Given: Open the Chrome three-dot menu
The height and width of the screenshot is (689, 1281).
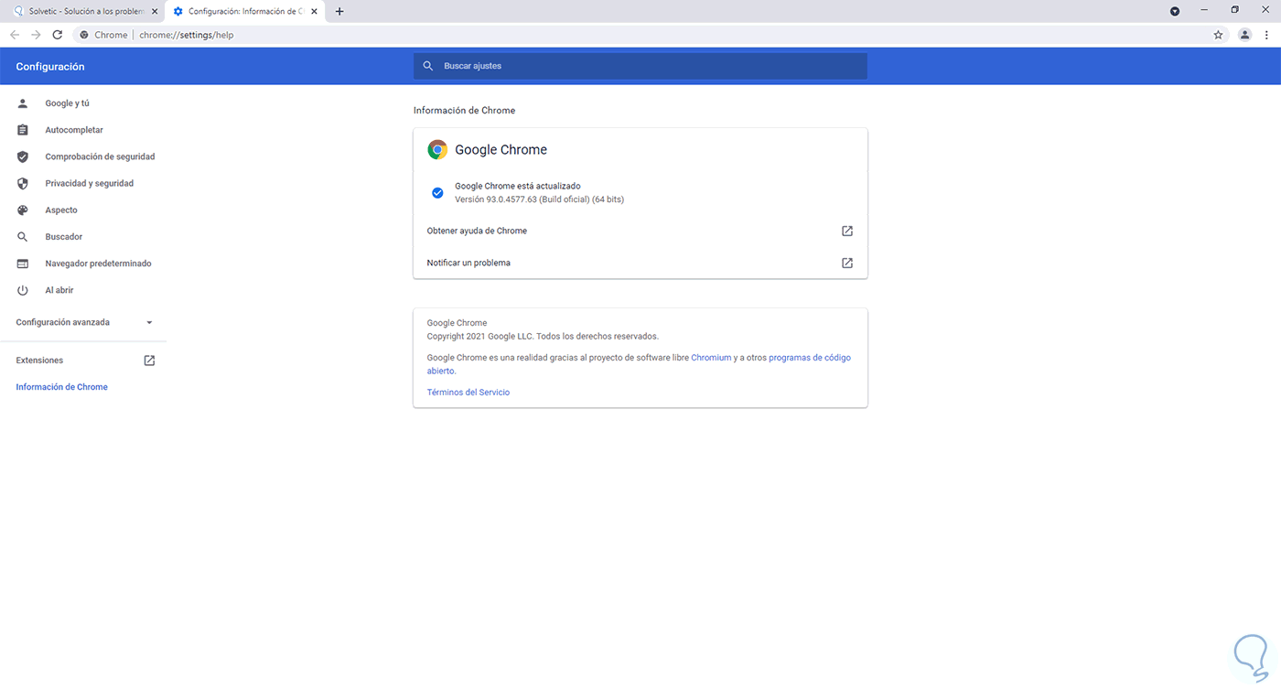Looking at the screenshot, I should point(1267,35).
